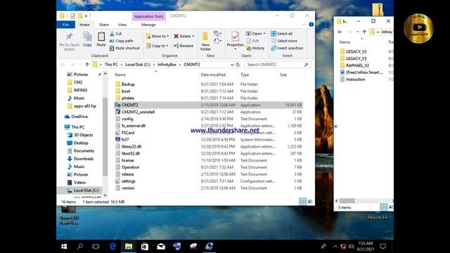Sort files by Name column
The image size is (450, 253).
120,74
